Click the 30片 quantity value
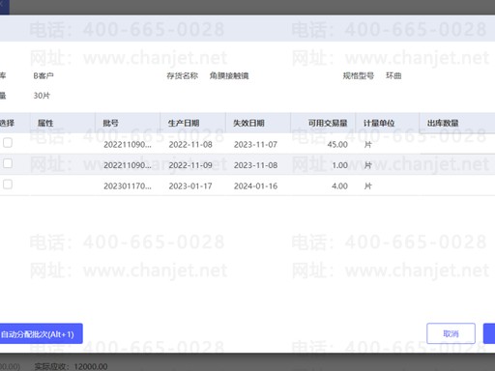Screen dimensions: 495x371 (x=42, y=96)
